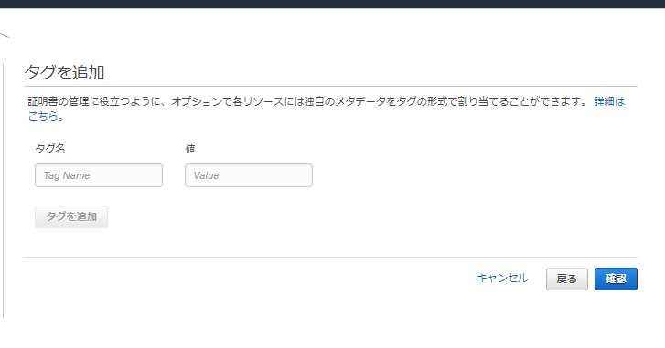Go back using the 戻る button
Image resolution: width=665 pixels, height=348 pixels.
566,279
